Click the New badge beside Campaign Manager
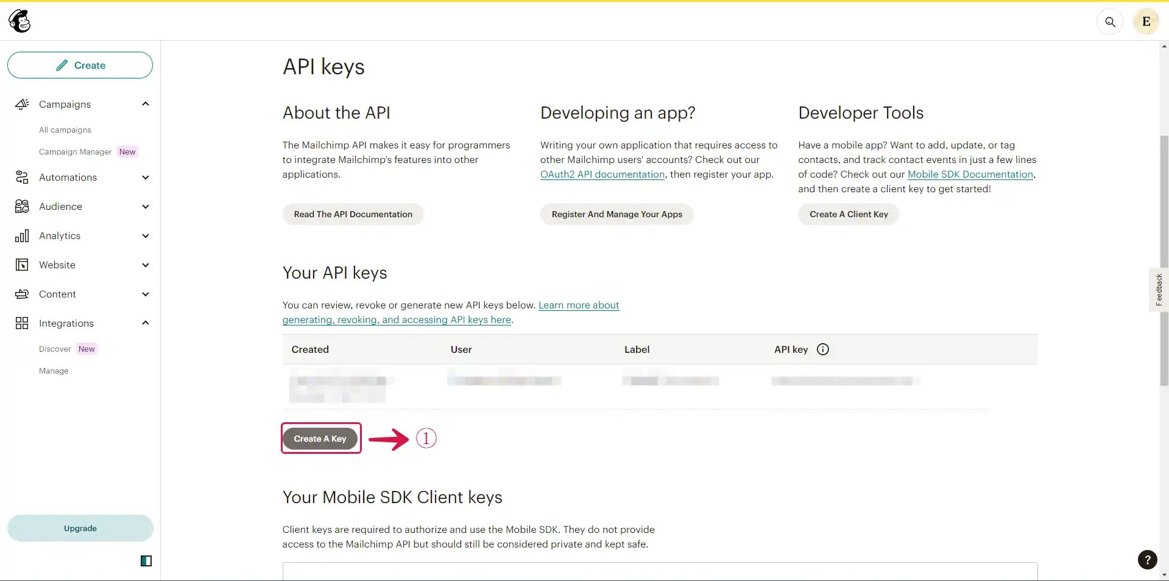Viewport: 1169px width, 581px height. pos(127,151)
